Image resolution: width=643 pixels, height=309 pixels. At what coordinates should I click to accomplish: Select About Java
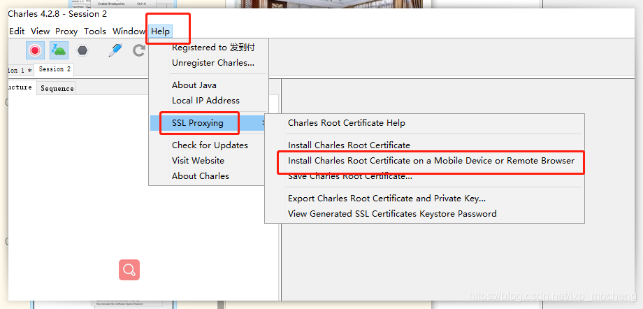[x=209, y=85]
